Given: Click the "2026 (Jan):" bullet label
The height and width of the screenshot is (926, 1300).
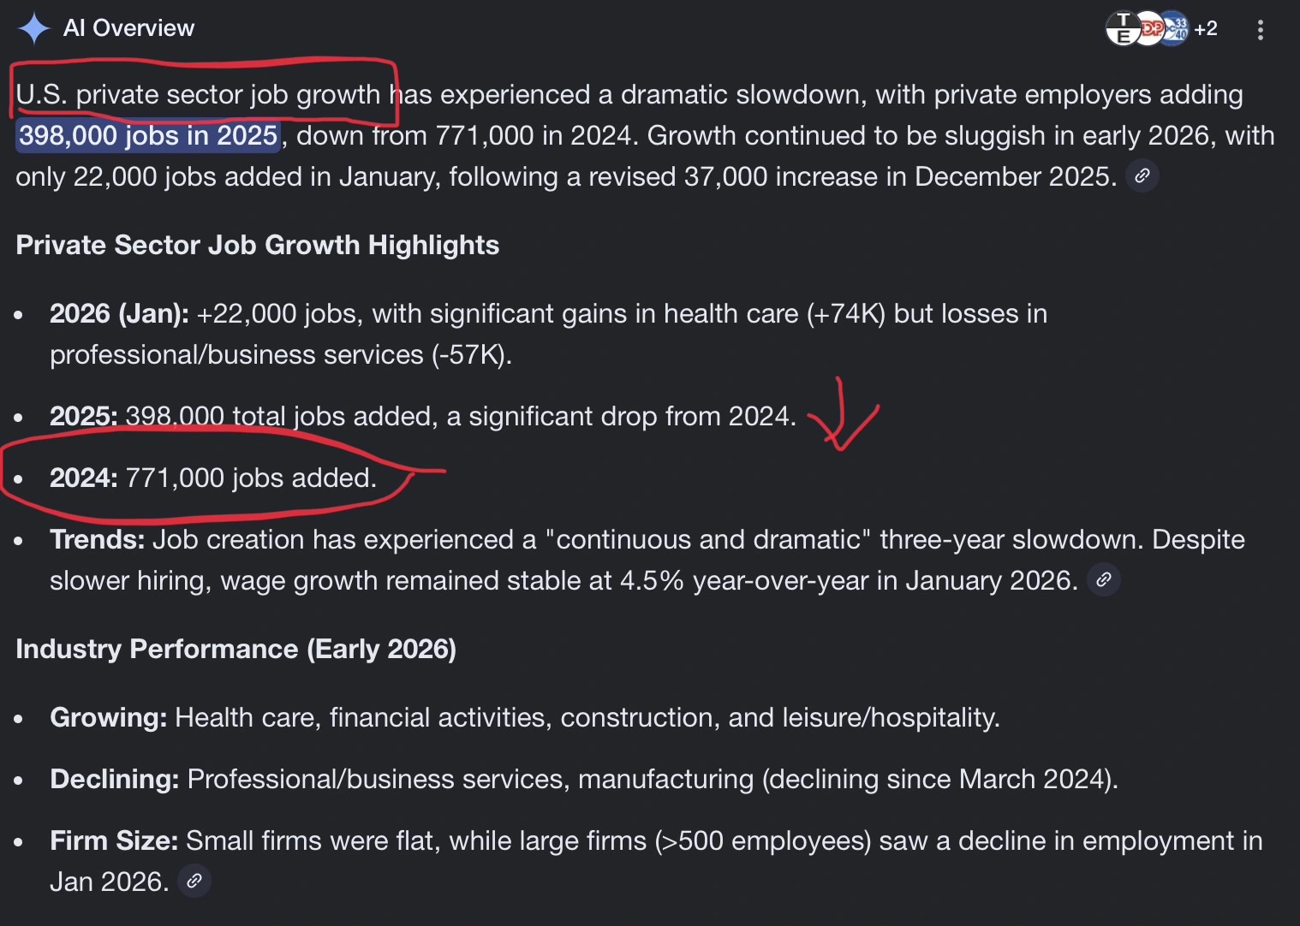Looking at the screenshot, I should [119, 313].
